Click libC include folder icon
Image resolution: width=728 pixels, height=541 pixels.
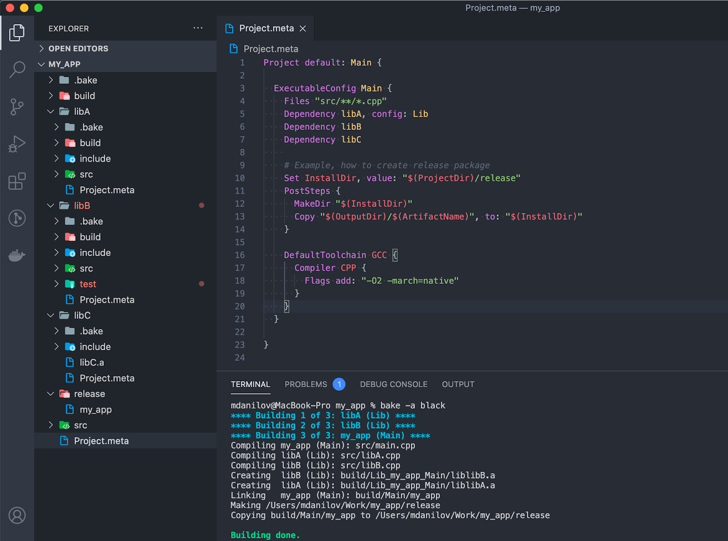pyautogui.click(x=70, y=347)
